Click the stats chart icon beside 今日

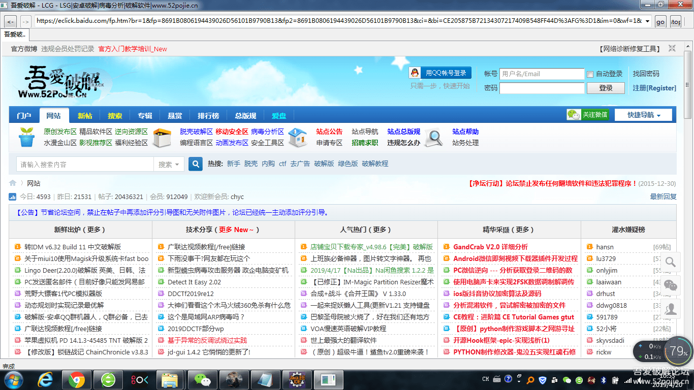point(12,197)
